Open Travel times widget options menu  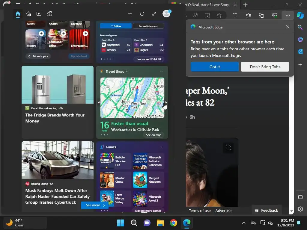[161, 71]
